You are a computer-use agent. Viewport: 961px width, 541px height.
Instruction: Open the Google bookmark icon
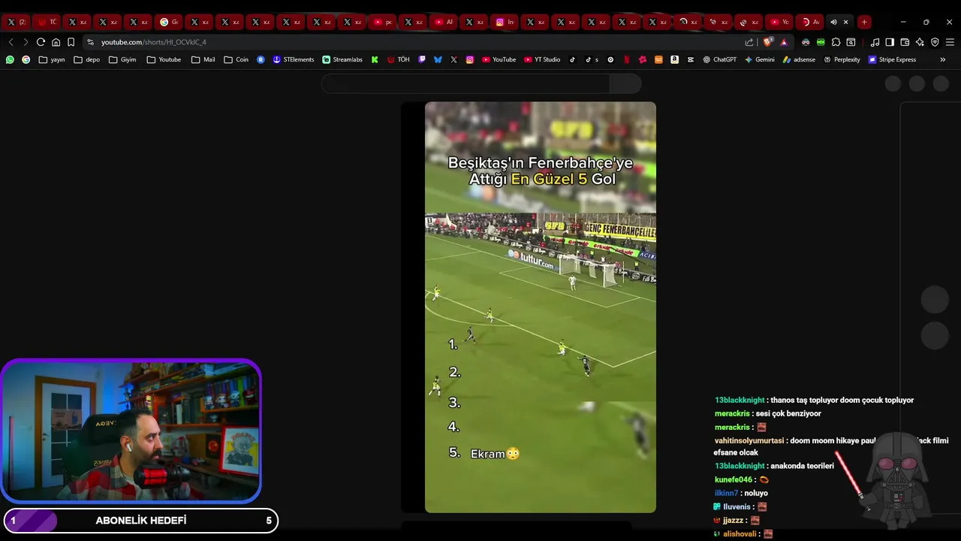coord(26,59)
